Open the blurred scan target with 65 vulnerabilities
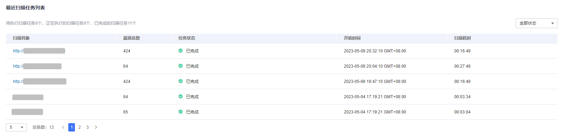 [27, 112]
